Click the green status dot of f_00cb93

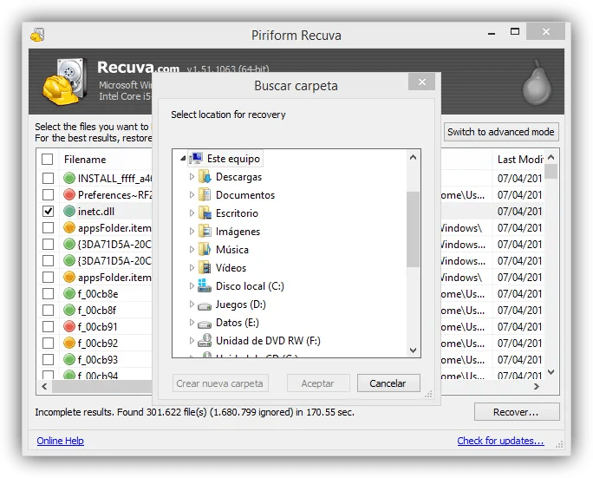(x=68, y=359)
